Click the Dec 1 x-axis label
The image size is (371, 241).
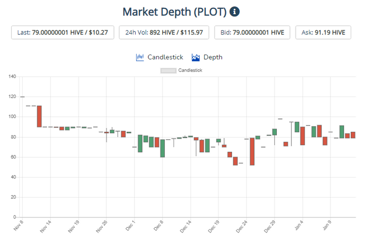(x=130, y=226)
